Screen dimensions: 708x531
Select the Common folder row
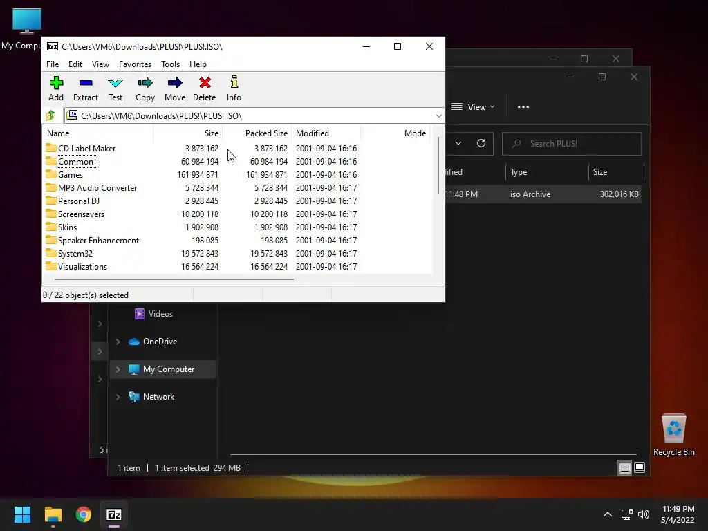pyautogui.click(x=238, y=161)
